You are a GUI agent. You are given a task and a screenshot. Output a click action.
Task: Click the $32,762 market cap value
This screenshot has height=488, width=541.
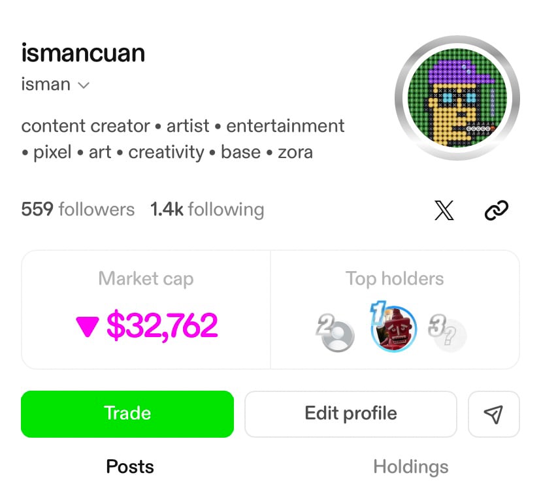tap(162, 325)
